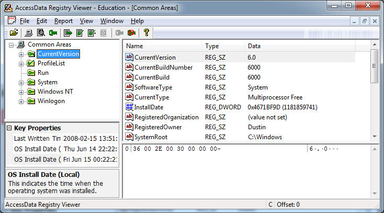
Task: Sort values by Type column header
Action: tap(223, 46)
